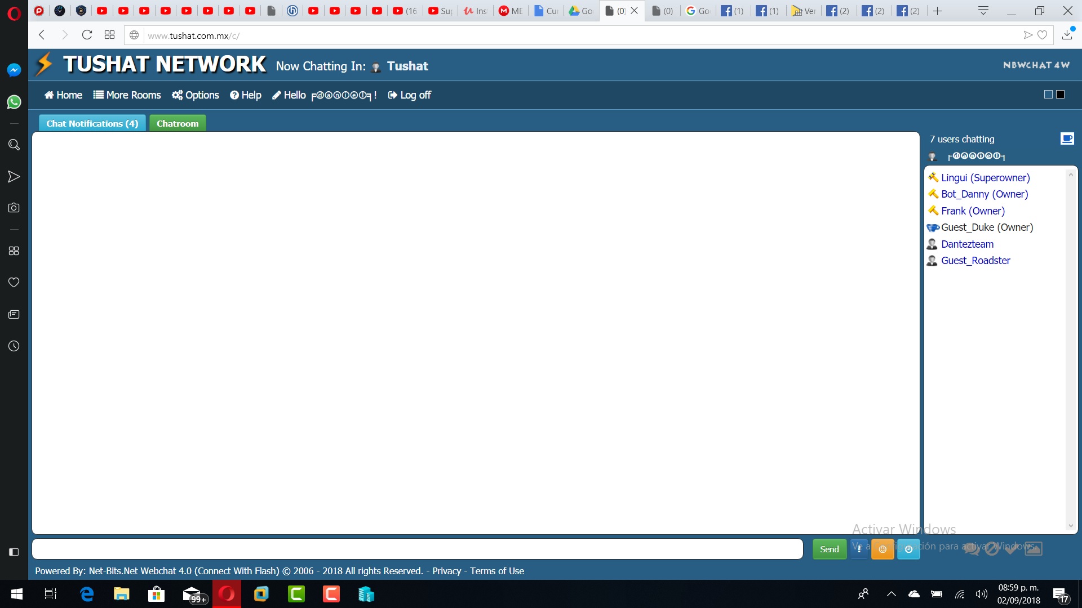Click the chat message input field

pos(417,549)
